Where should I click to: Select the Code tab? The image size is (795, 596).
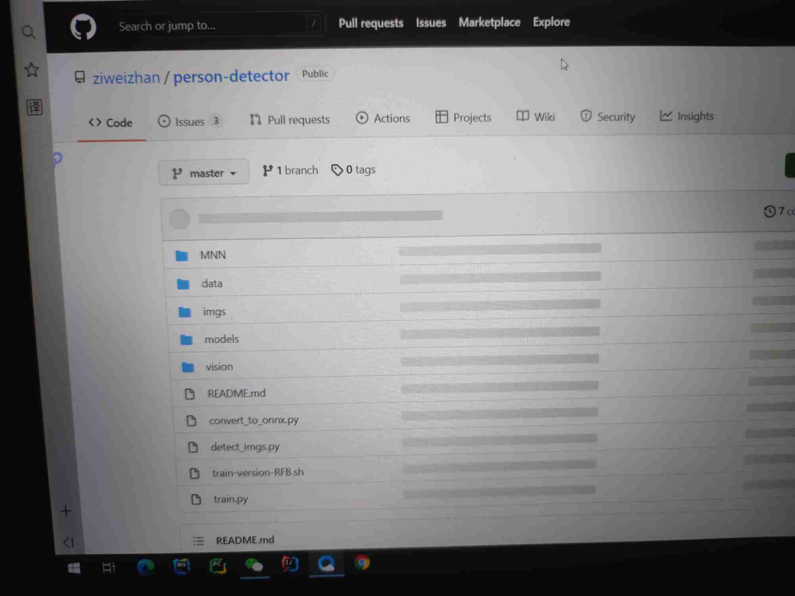pyautogui.click(x=111, y=123)
